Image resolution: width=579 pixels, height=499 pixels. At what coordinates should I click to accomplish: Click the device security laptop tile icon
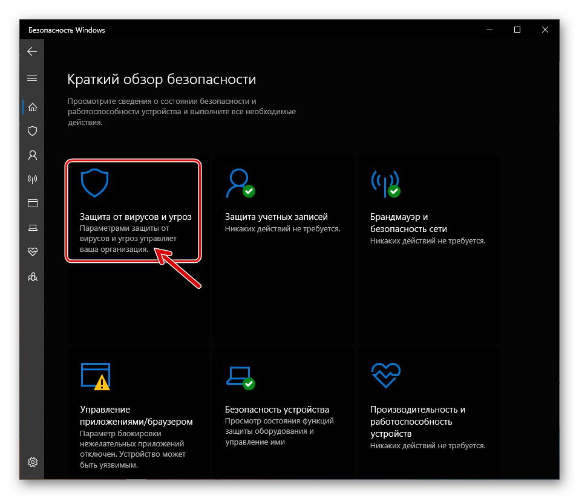(240, 378)
